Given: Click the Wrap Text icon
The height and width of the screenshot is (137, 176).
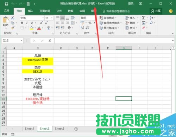Looking at the screenshot, I should coord(73,18).
